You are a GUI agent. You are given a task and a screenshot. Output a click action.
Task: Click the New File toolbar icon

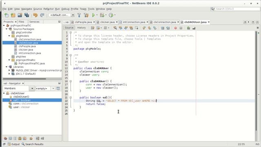pos(7,15)
